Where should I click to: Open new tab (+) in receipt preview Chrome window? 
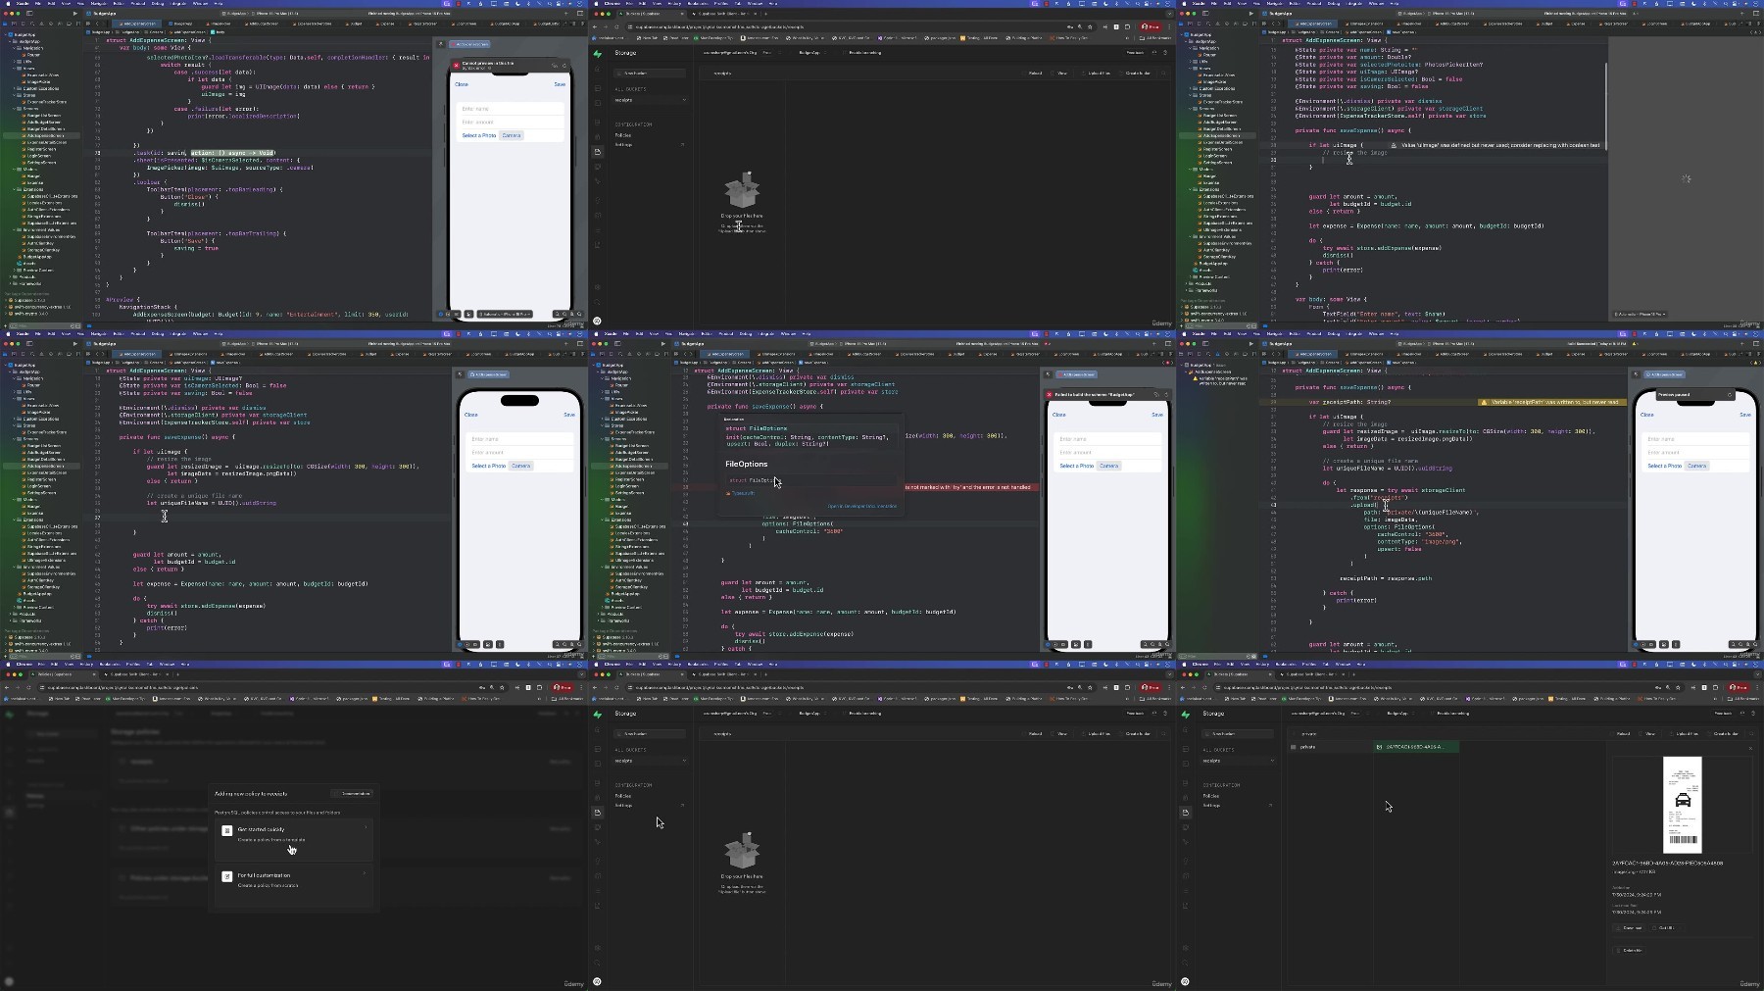coord(1353,674)
